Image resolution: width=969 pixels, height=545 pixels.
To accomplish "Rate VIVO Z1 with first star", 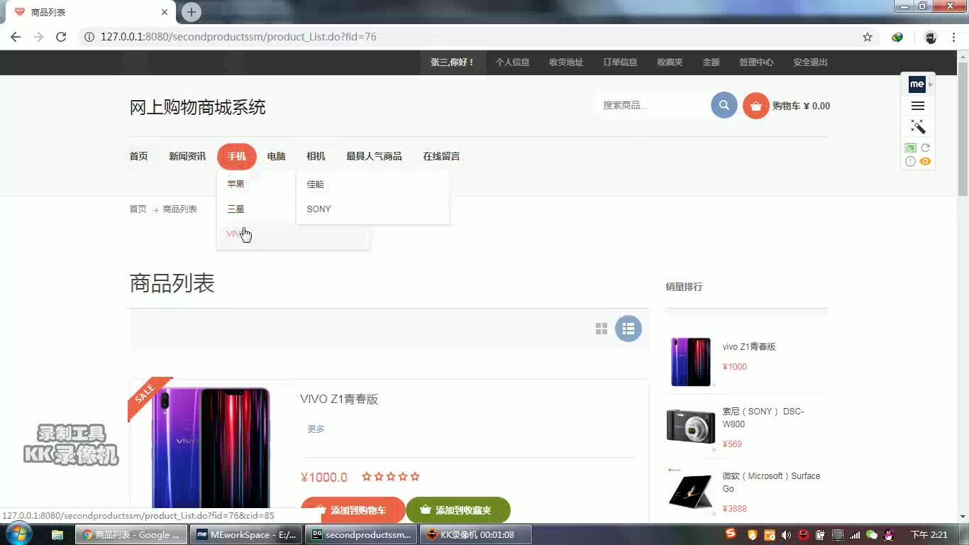I will pyautogui.click(x=367, y=476).
